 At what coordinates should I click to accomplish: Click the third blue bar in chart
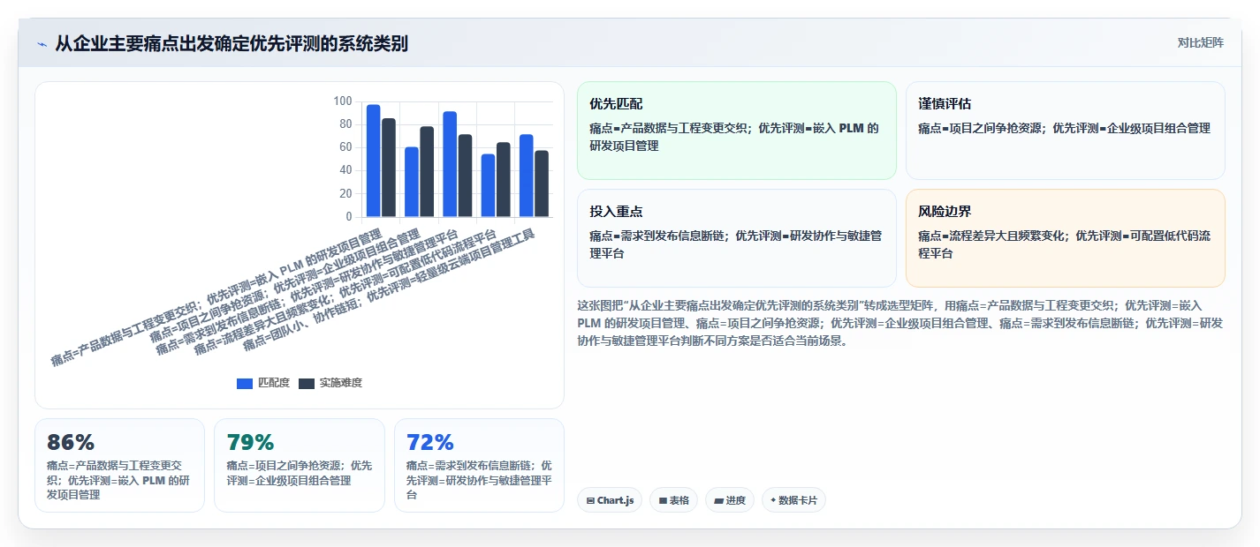click(450, 164)
